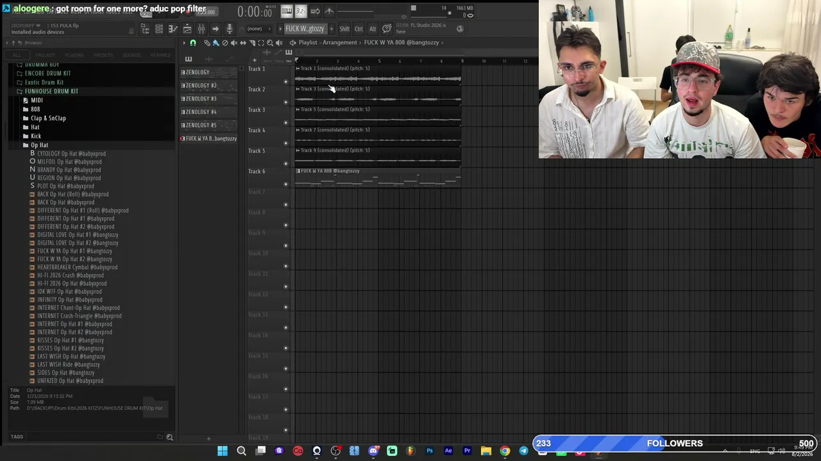The image size is (821, 461).
Task: Mute Track 5 using its dot switch
Action: click(x=286, y=163)
